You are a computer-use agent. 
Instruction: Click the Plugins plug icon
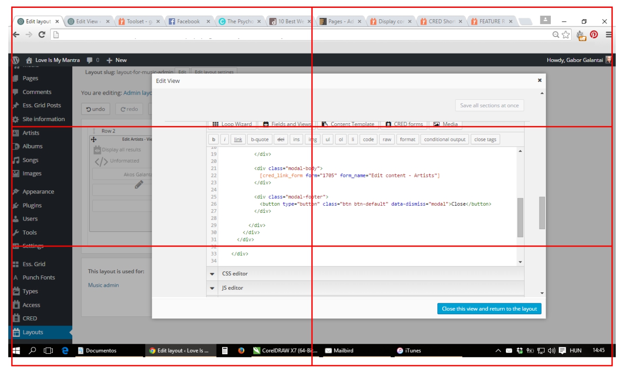tap(16, 205)
